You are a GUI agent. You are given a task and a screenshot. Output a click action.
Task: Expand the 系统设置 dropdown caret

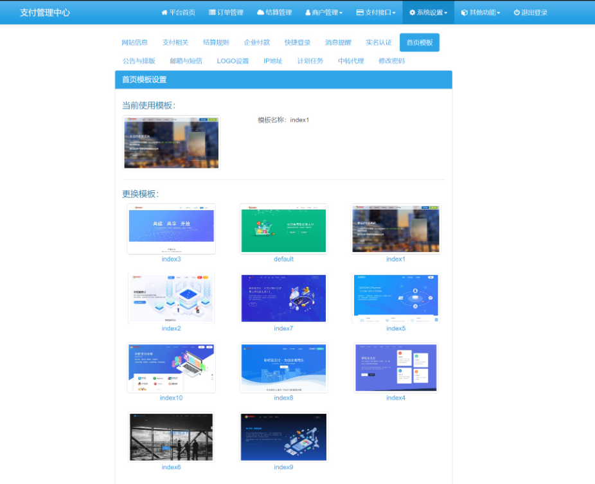point(445,13)
